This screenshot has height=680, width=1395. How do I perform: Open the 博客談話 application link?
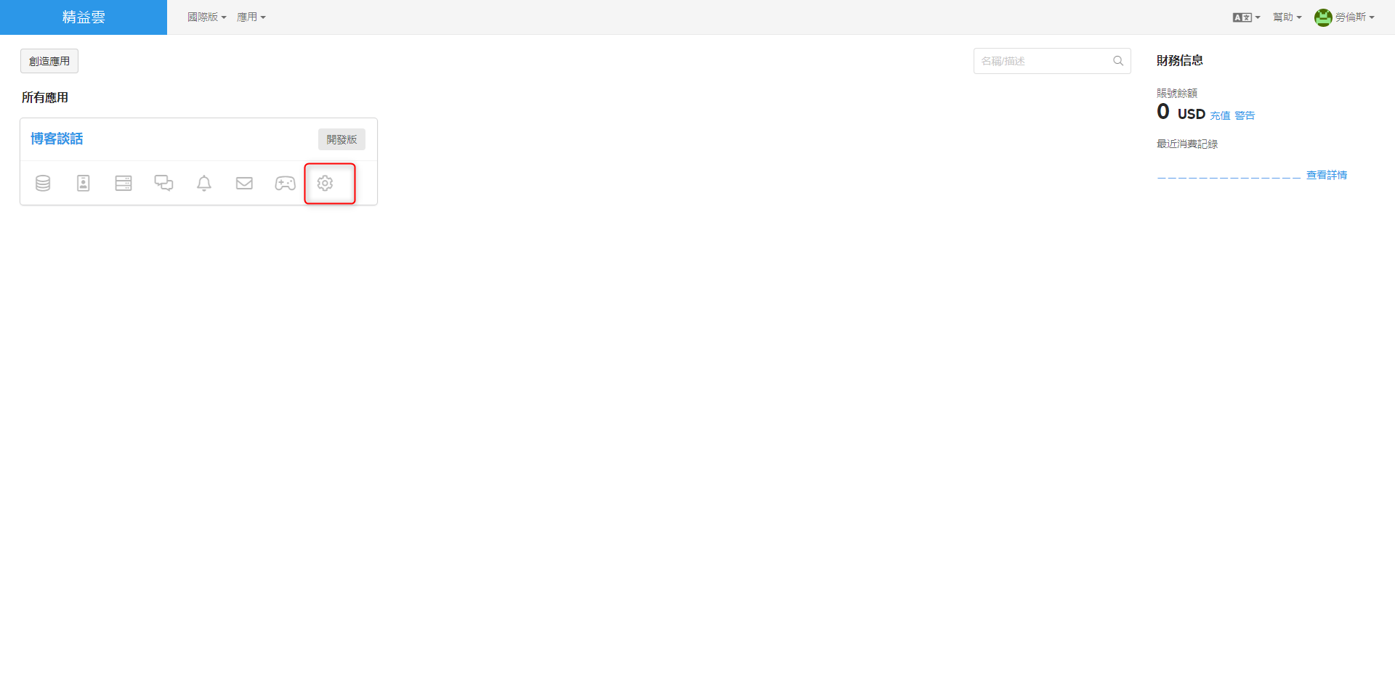click(57, 139)
